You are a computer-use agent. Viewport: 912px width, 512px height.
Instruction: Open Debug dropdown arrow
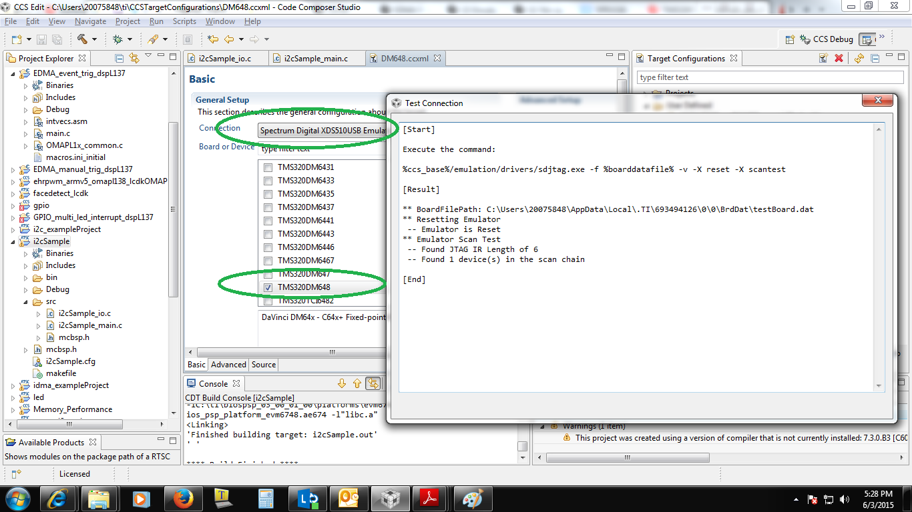coord(130,40)
